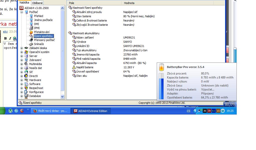Expand the DirectX tree node
This screenshot has height=150, width=256.
21,76
